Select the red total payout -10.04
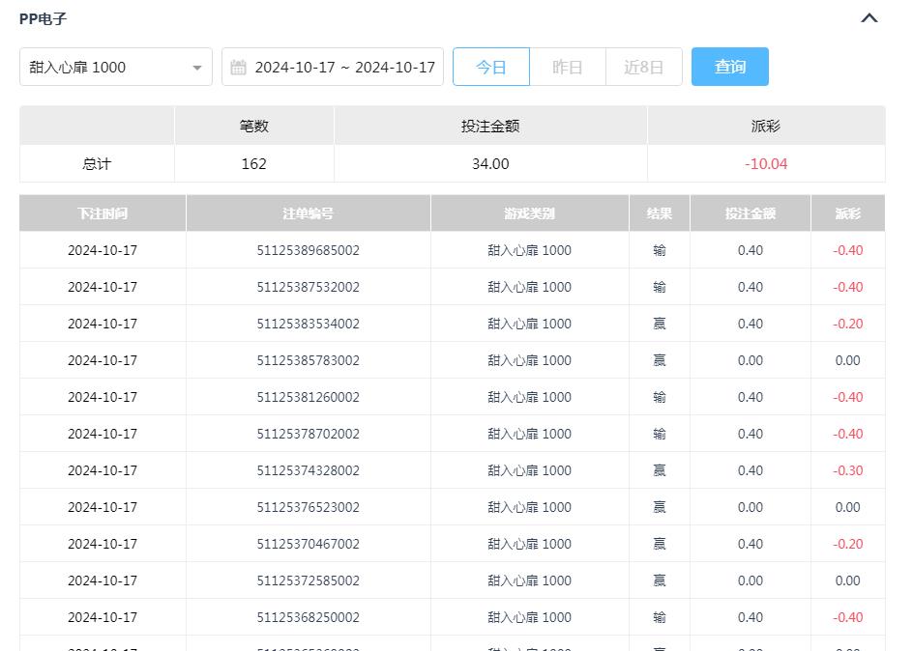The width and height of the screenshot is (913, 651). click(x=765, y=163)
